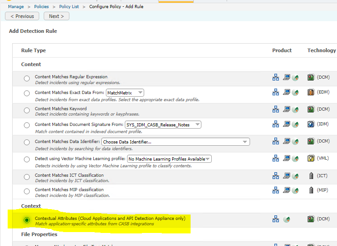The width and height of the screenshot is (337, 246).
Task: Open the MatchMetrix exact data profile dropdown
Action: pos(125,93)
